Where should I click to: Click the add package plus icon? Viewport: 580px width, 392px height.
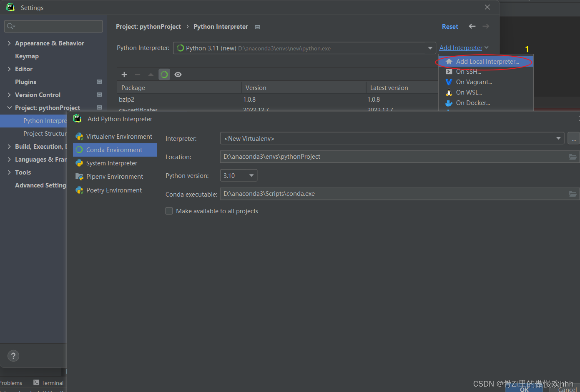click(x=124, y=75)
